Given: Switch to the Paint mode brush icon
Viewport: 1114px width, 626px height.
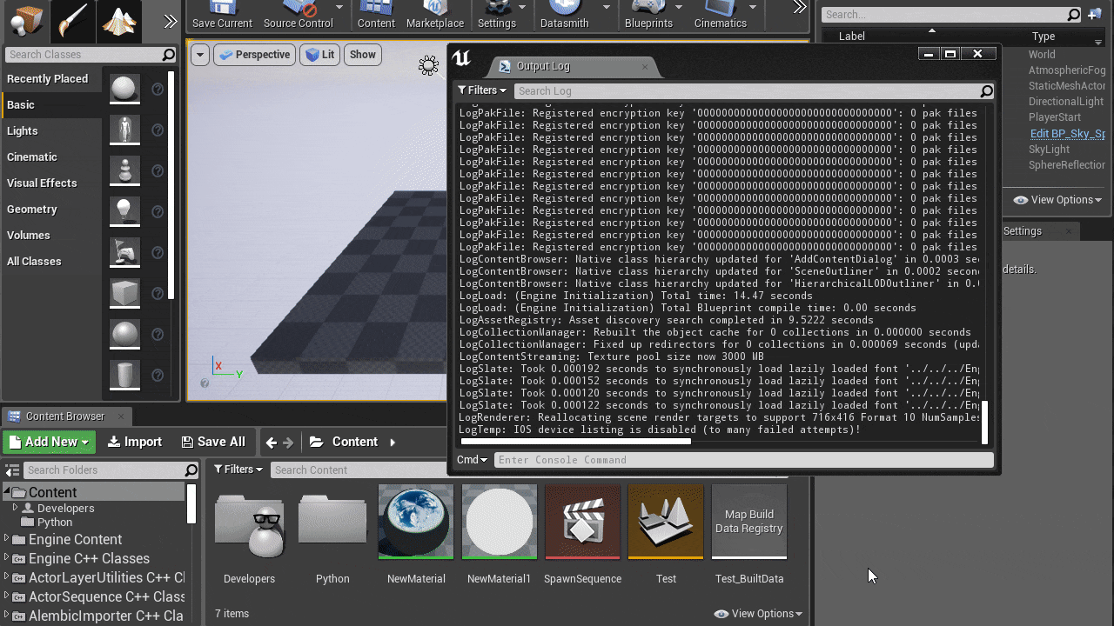Looking at the screenshot, I should [x=71, y=19].
